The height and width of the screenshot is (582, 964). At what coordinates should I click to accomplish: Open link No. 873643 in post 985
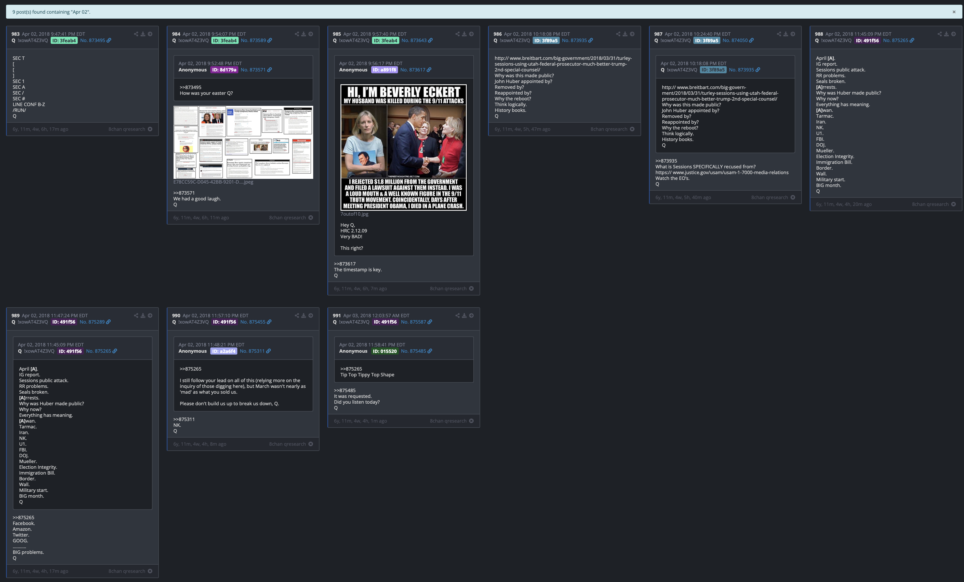click(x=417, y=40)
